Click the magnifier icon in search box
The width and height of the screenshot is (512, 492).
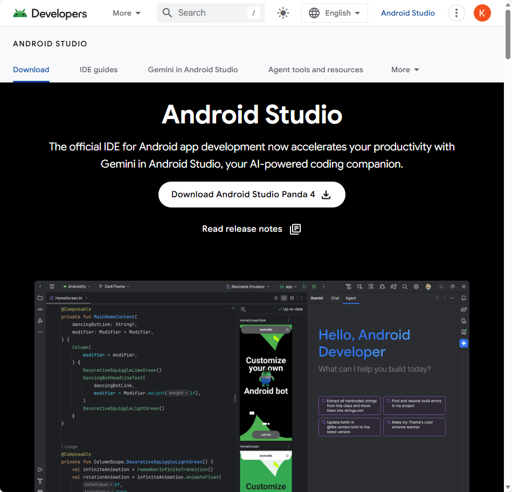point(167,13)
